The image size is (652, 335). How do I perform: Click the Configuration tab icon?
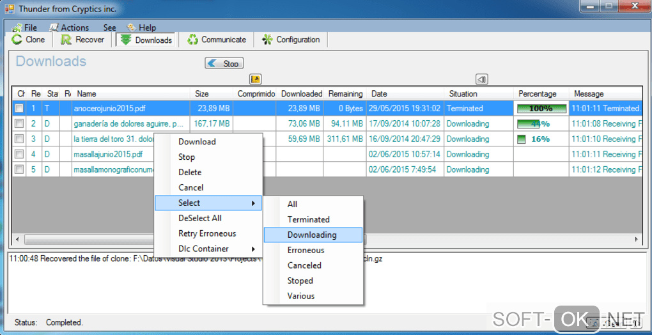pyautogui.click(x=267, y=40)
